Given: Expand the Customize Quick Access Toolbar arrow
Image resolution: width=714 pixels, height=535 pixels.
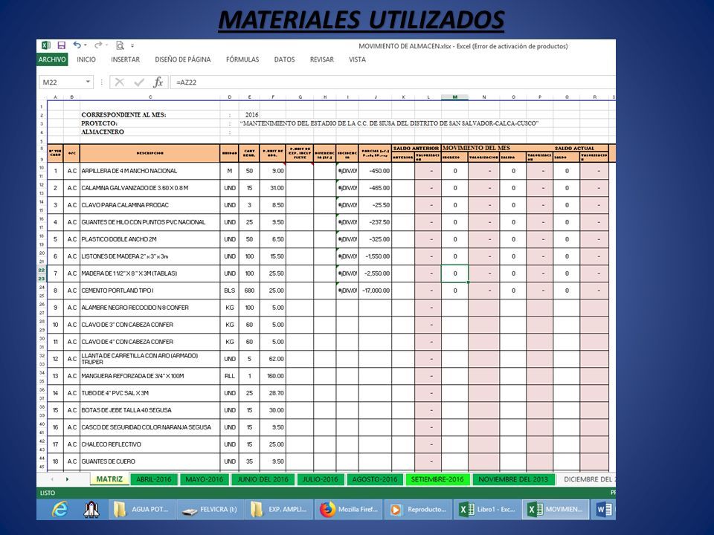Looking at the screenshot, I should coord(132,45).
